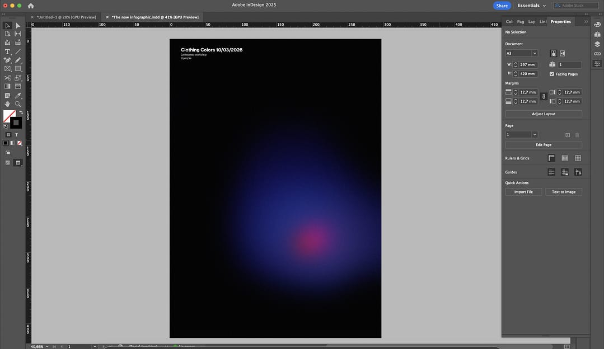Open the Essentials workspace dropdown
This screenshot has height=349, width=604.
[532, 6]
